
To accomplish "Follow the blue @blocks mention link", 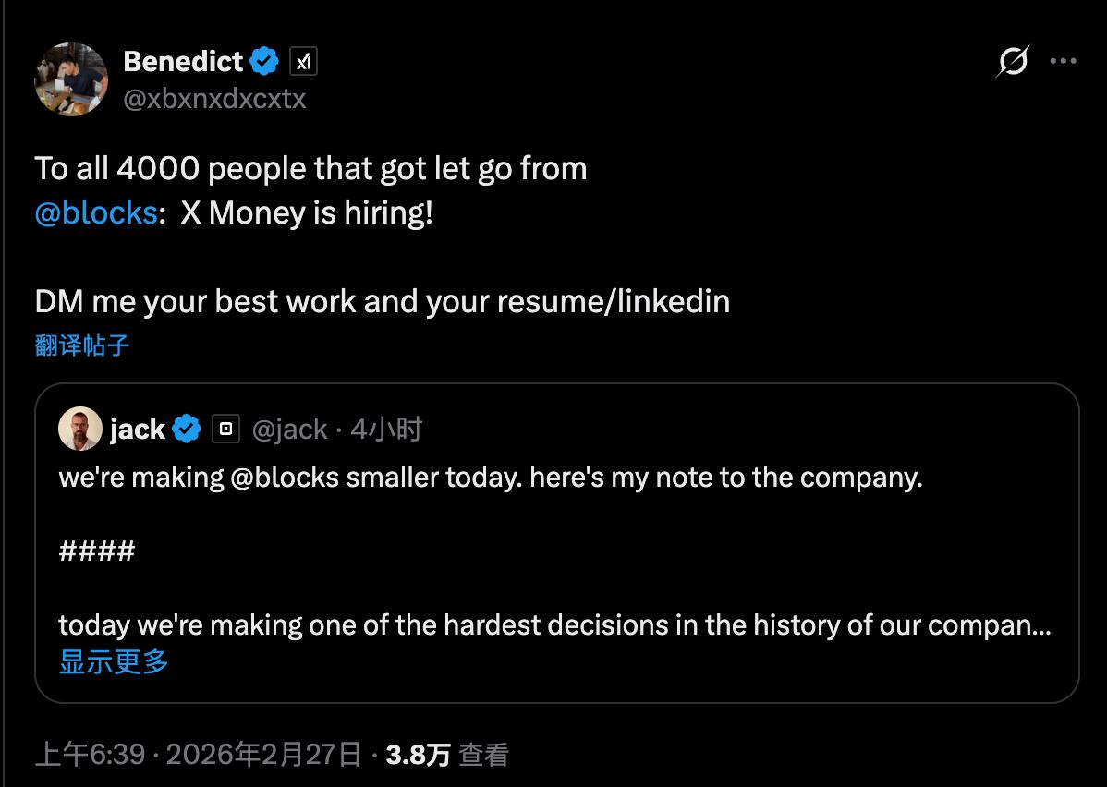I will tap(95, 212).
